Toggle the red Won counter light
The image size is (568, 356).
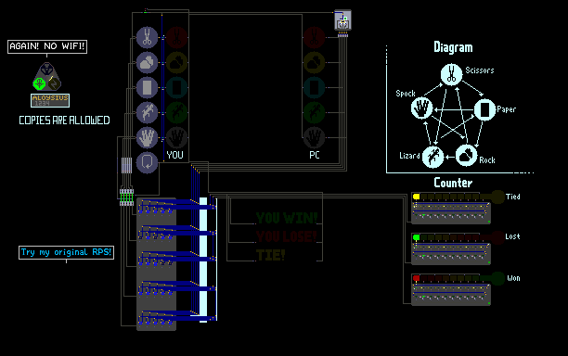tap(416, 278)
